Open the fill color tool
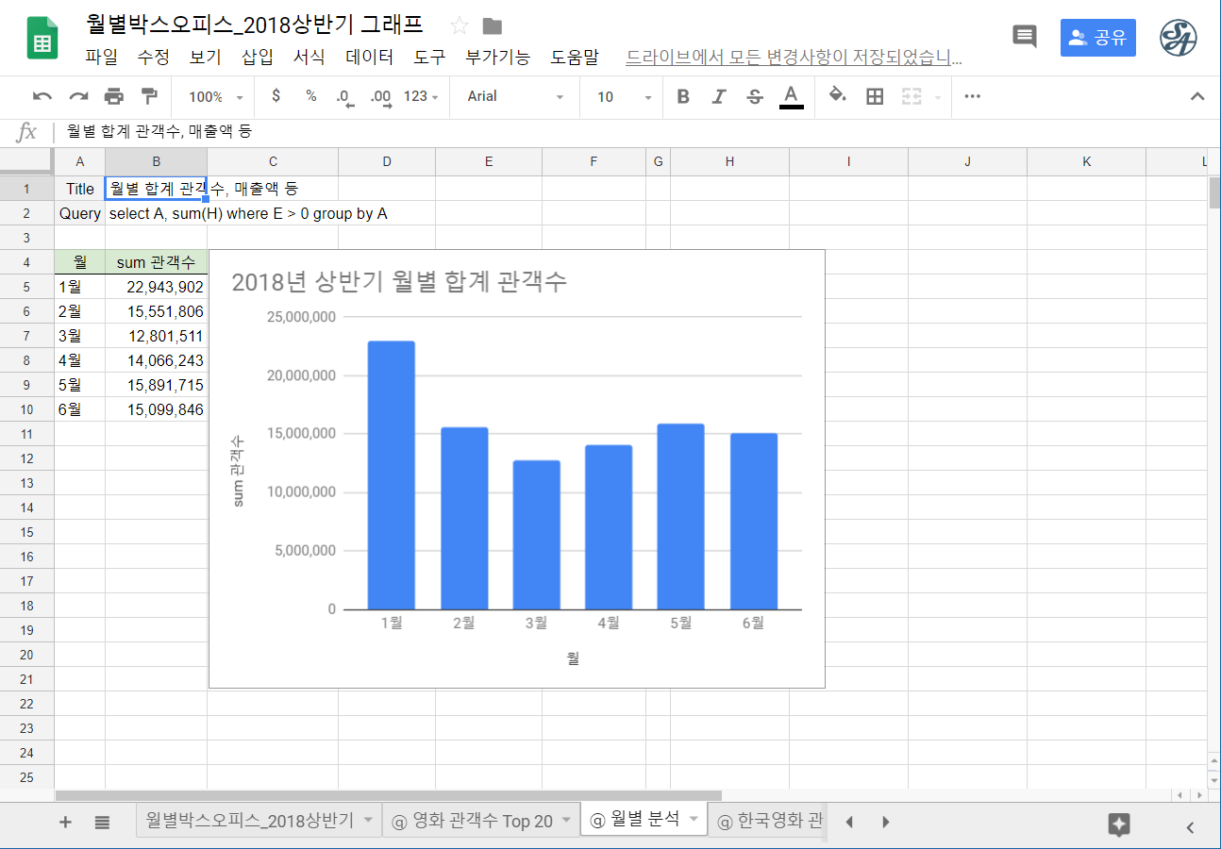This screenshot has height=849, width=1221. (x=835, y=95)
